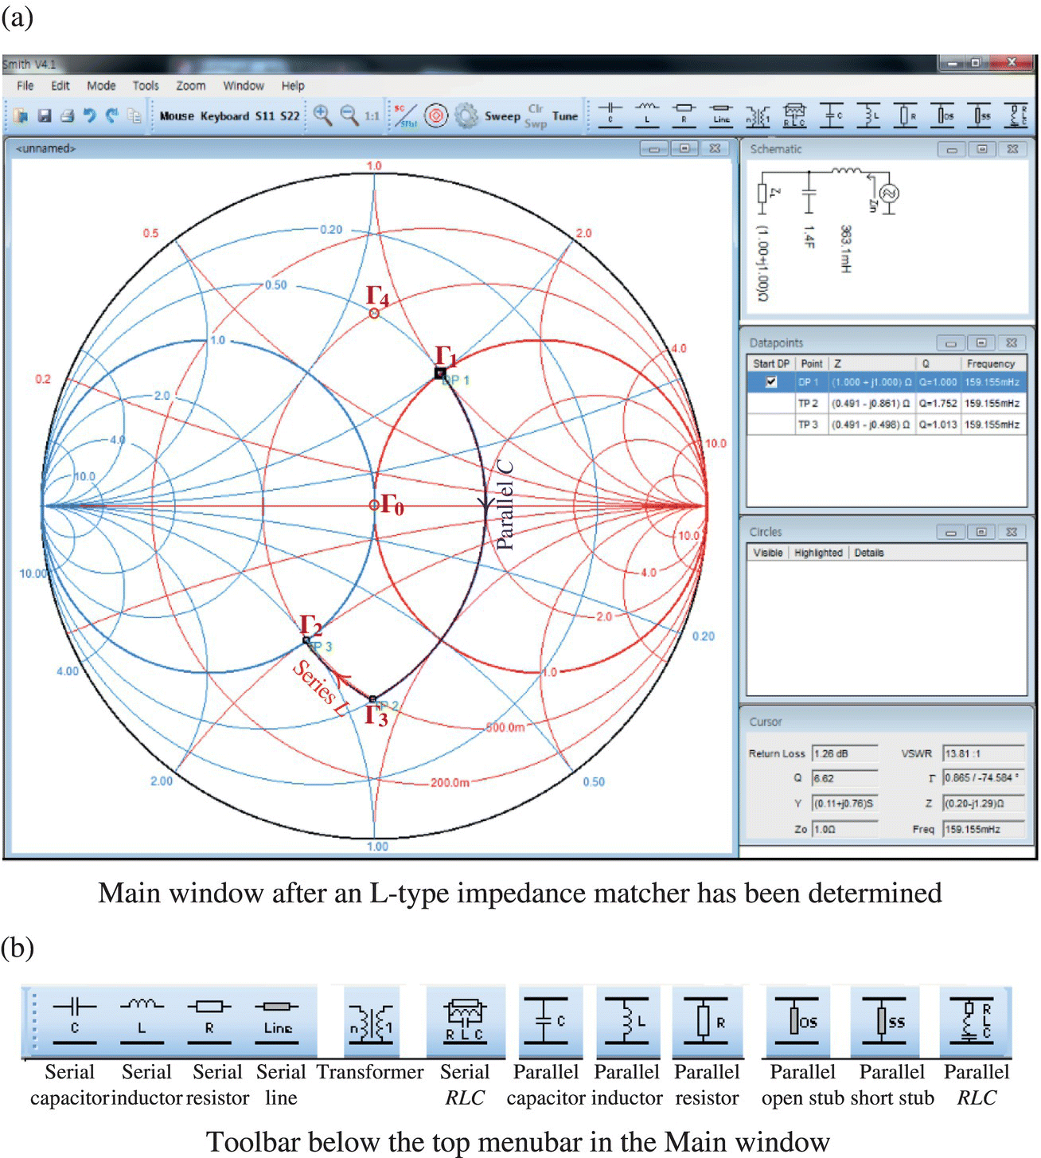Click the zoom out magnifier icon
Screen dimensions: 1041x1158
pyautogui.click(x=349, y=115)
